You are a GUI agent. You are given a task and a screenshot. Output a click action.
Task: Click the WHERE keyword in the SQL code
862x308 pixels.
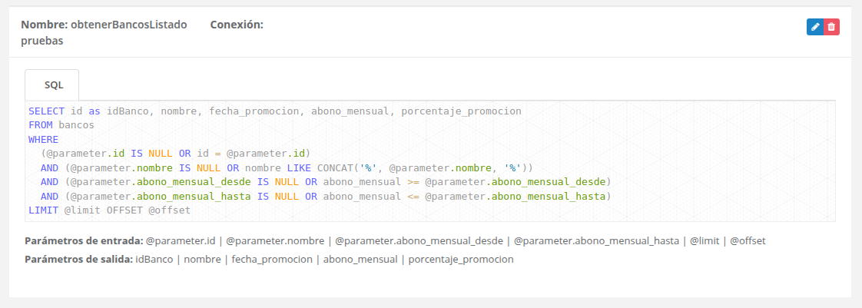click(x=44, y=139)
